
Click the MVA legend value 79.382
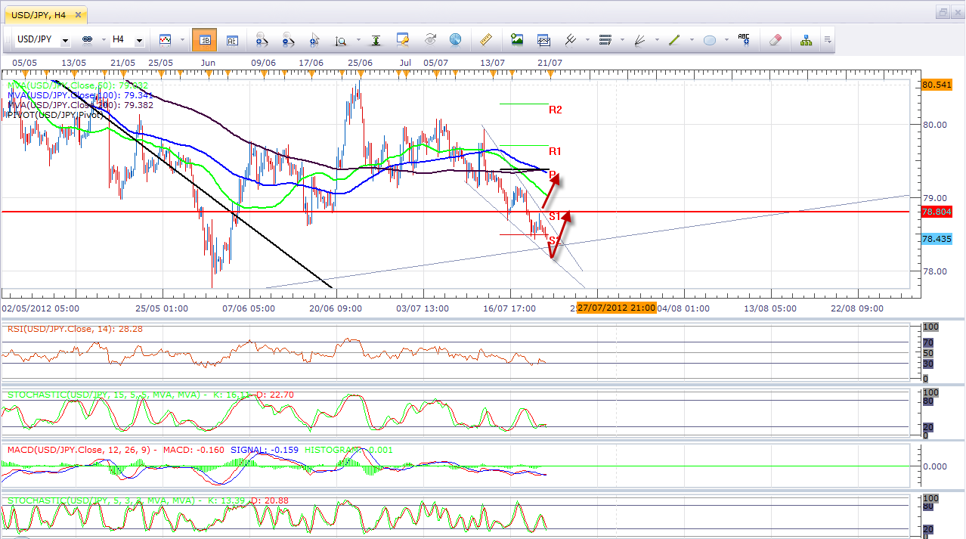click(137, 105)
